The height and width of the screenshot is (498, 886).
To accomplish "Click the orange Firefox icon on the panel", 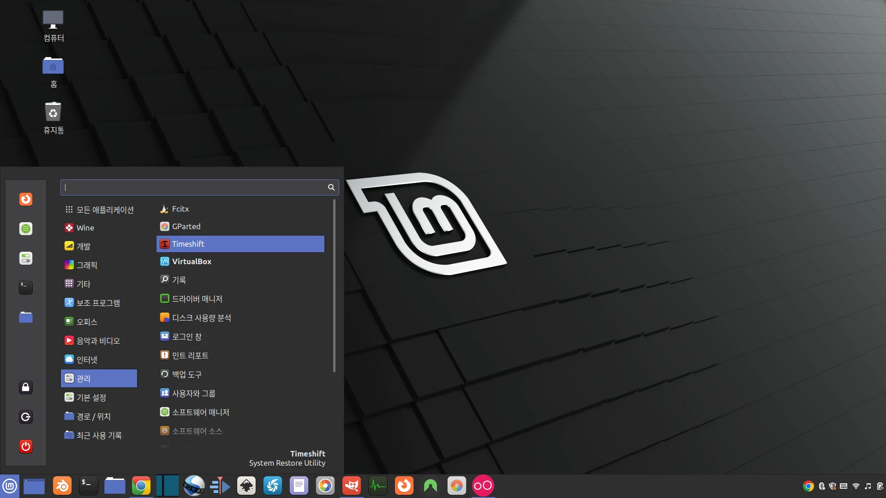I will [x=404, y=486].
